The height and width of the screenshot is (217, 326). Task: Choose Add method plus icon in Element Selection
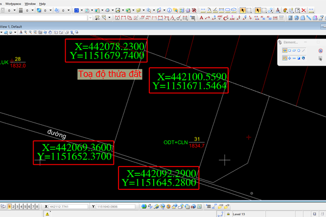coord(290,59)
